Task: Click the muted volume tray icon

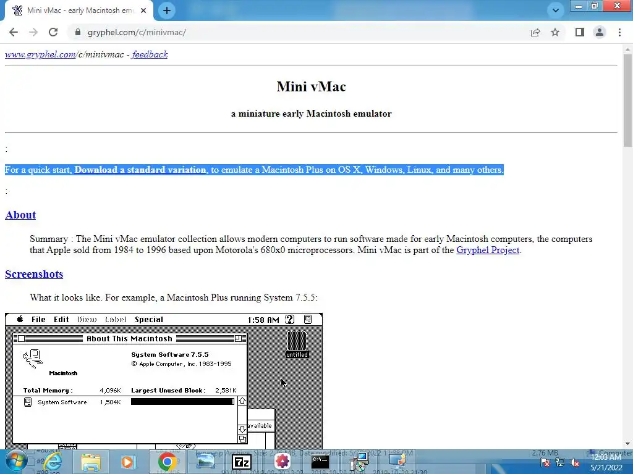Action: click(x=575, y=462)
